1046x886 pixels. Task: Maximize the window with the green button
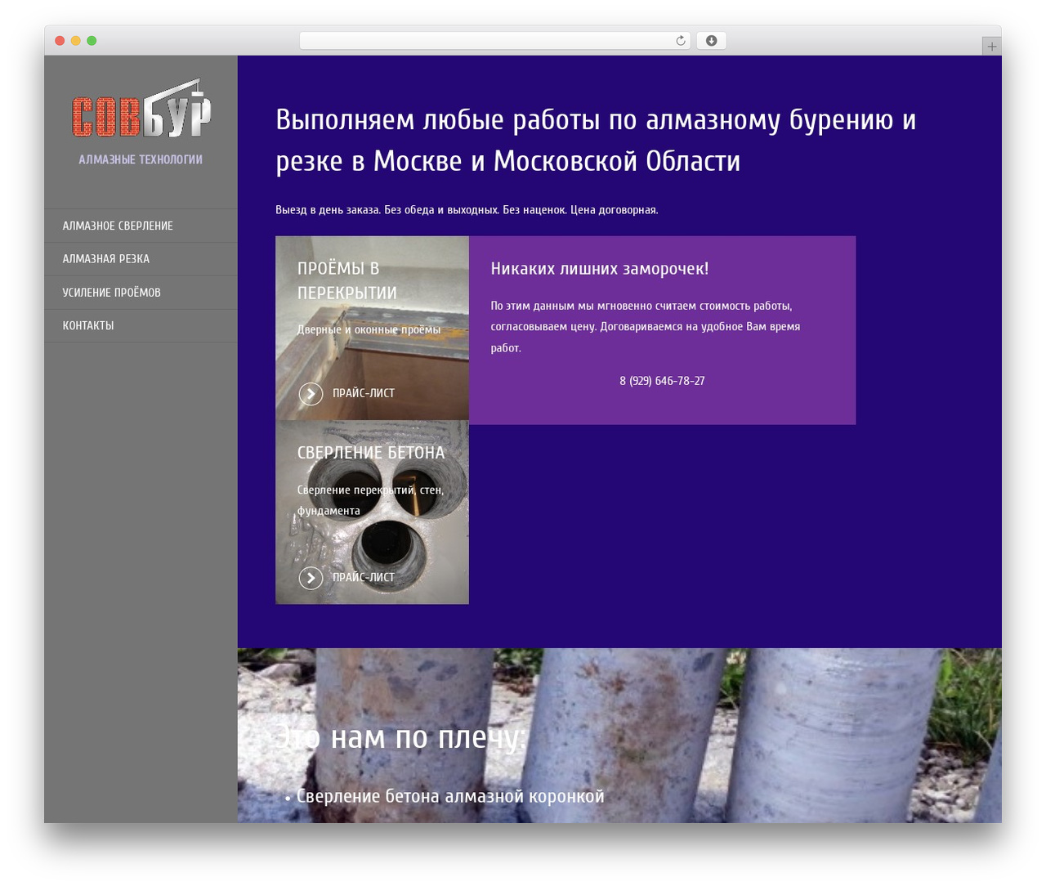[92, 41]
